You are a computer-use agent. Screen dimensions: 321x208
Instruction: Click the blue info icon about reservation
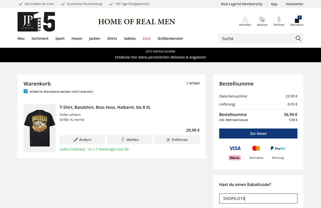point(26,91)
